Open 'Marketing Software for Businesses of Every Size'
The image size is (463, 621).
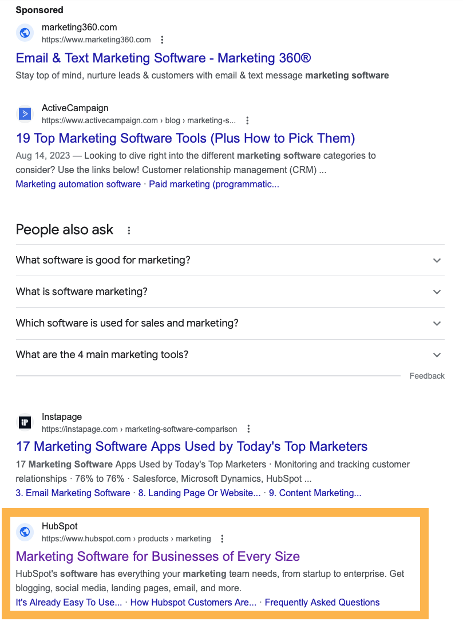tap(158, 556)
